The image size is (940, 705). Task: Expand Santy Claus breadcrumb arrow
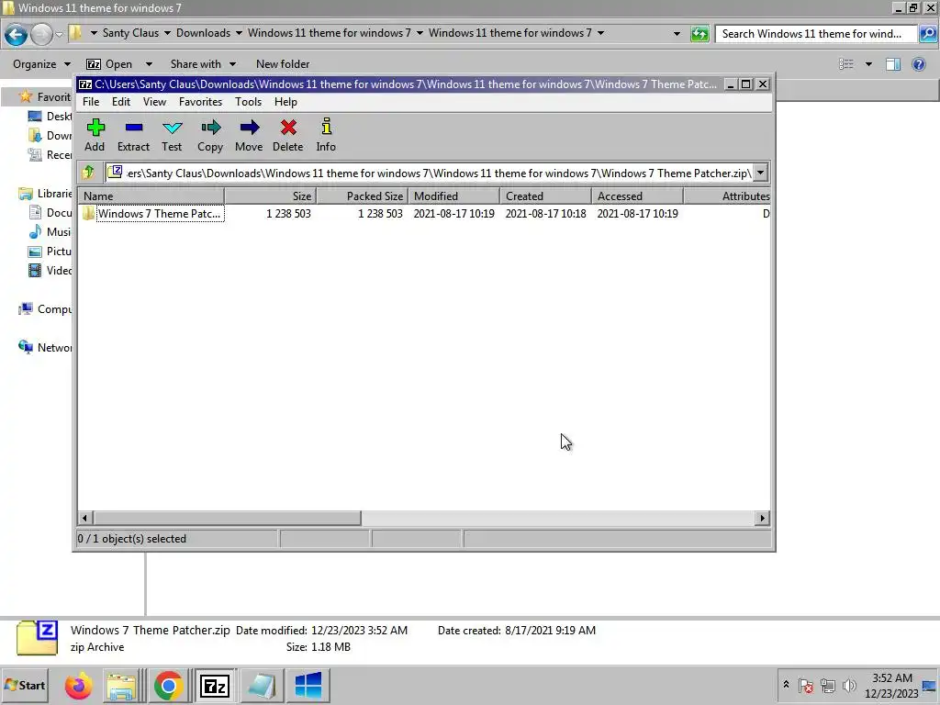coord(167,33)
